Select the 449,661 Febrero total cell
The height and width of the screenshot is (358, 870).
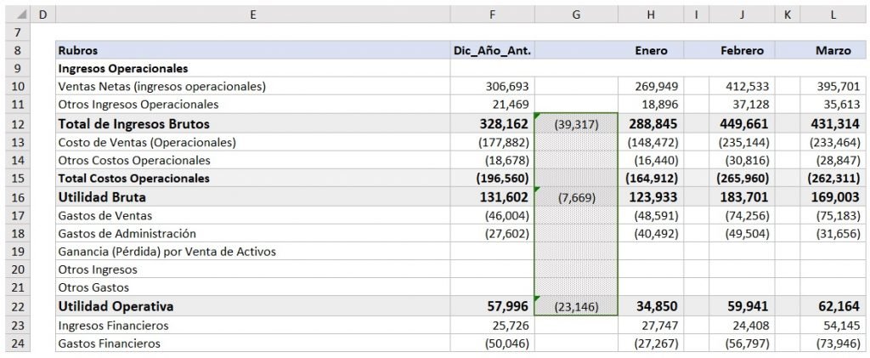tap(742, 124)
